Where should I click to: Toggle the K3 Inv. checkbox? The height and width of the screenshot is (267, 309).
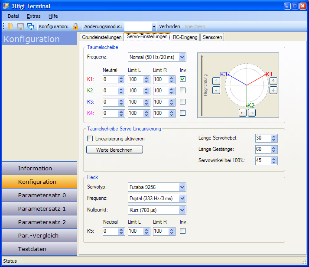183,102
